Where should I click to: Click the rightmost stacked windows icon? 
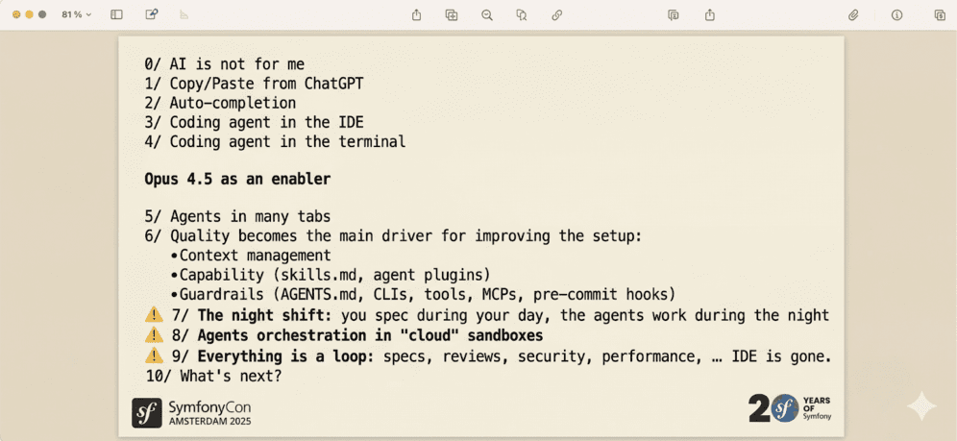point(940,15)
